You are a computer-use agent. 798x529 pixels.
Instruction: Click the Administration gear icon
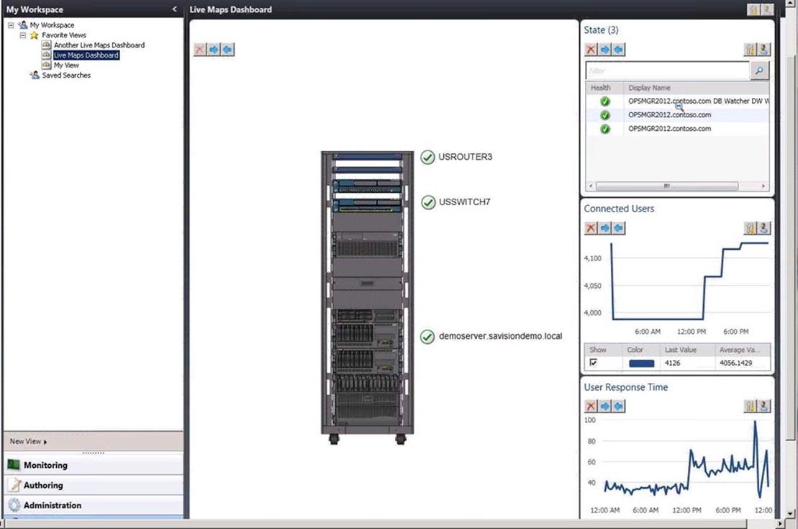pos(14,505)
